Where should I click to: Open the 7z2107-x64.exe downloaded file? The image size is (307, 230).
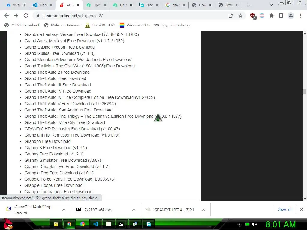point(98,210)
